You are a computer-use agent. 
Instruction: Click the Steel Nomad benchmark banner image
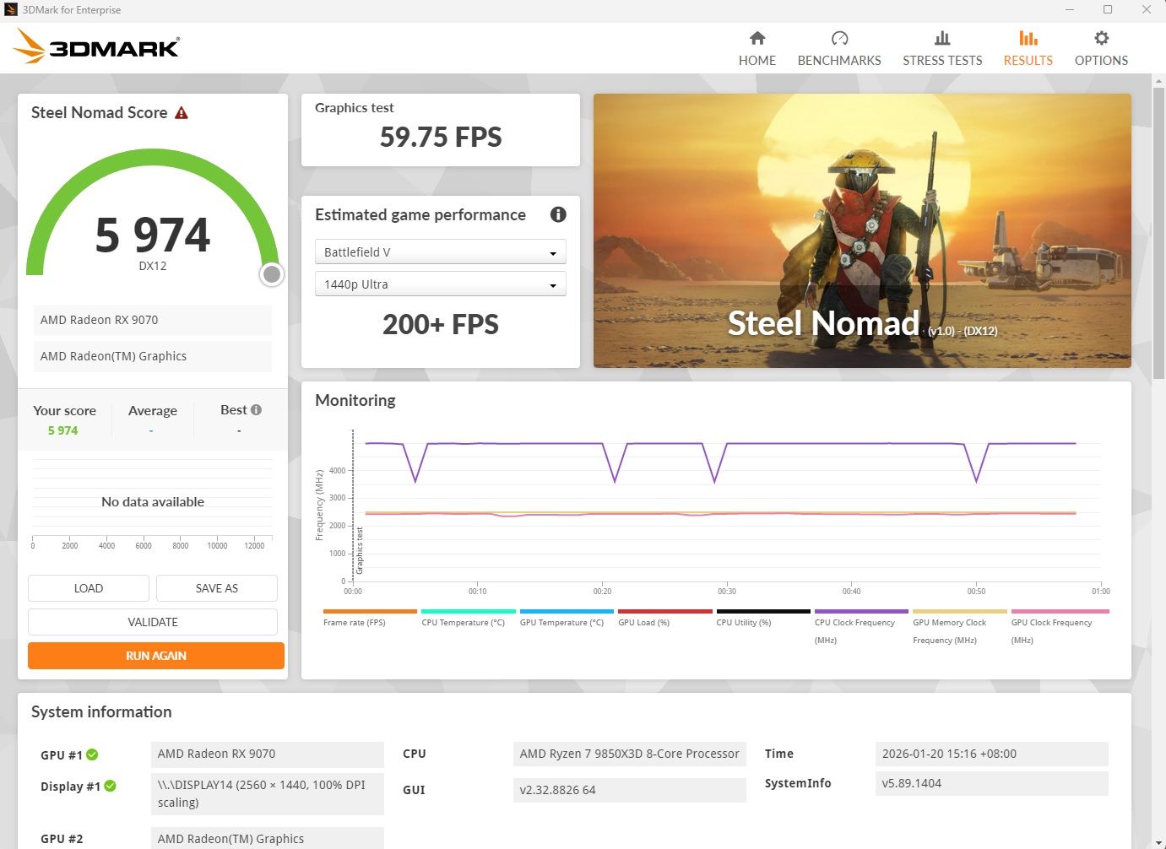(861, 230)
